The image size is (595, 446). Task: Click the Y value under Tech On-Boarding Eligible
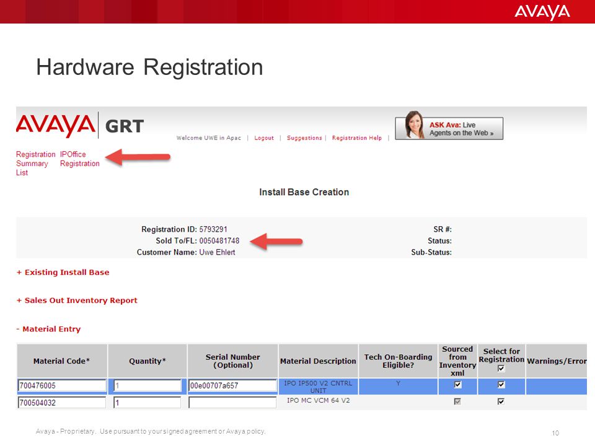click(x=398, y=383)
